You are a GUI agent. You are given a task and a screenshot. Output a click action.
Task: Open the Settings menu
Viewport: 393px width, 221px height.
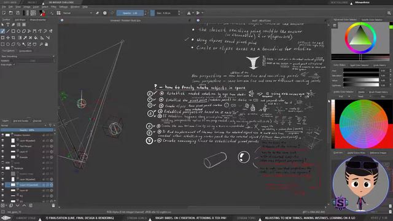(x=63, y=7)
